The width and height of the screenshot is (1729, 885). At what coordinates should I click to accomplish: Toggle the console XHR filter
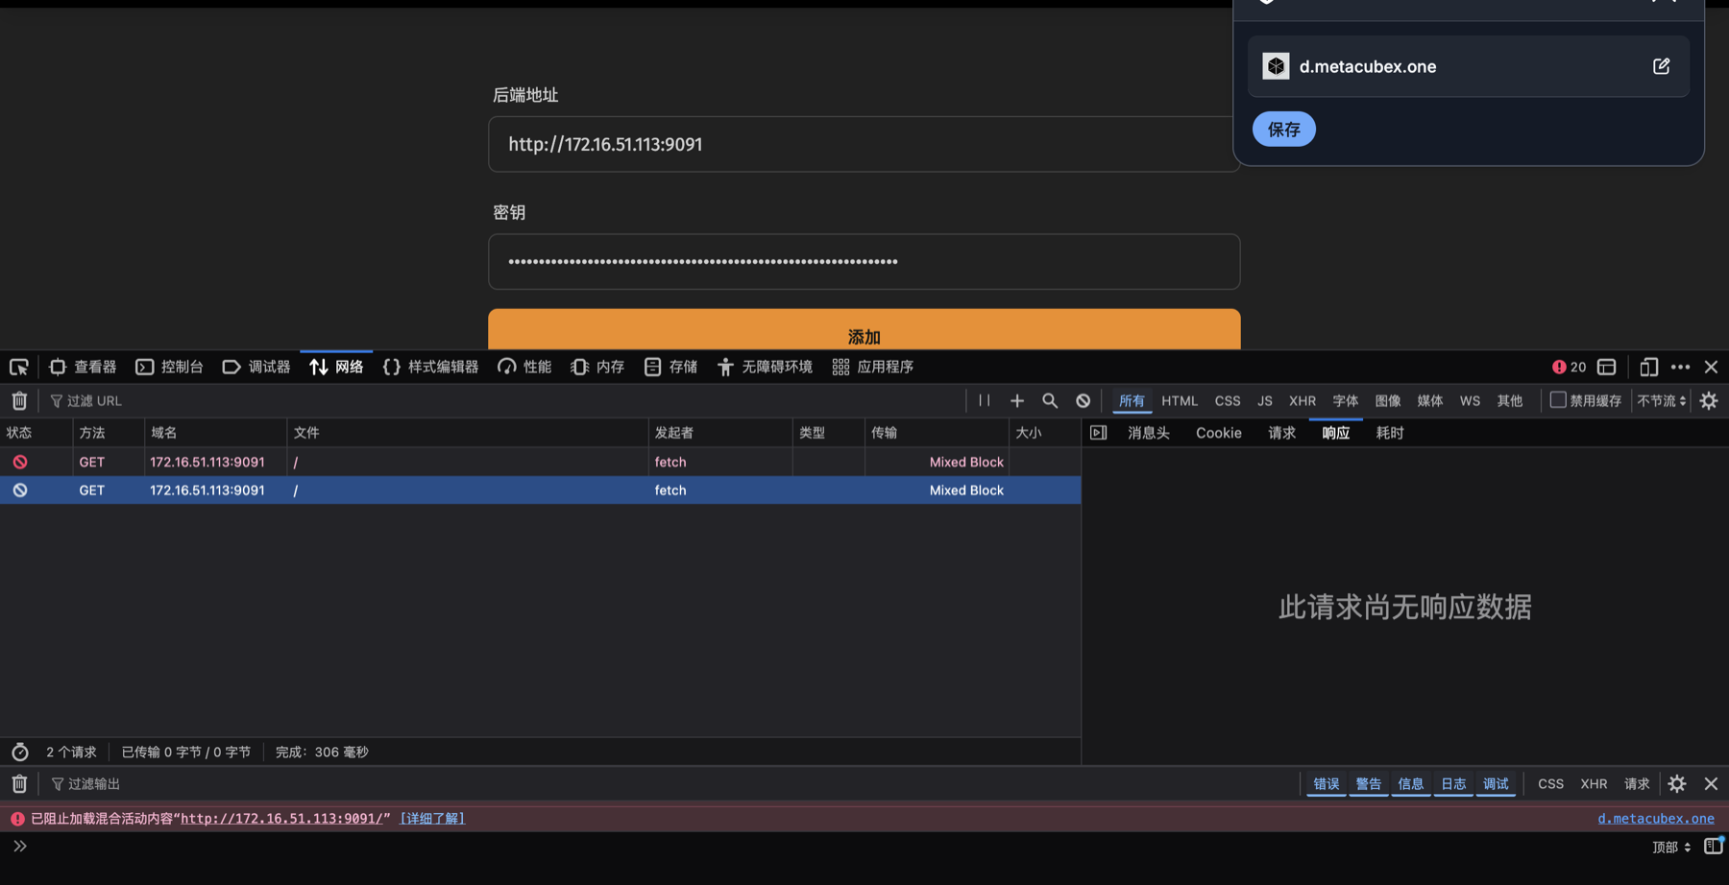pyautogui.click(x=1594, y=784)
